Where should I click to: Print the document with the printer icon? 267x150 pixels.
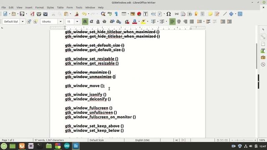39,14
